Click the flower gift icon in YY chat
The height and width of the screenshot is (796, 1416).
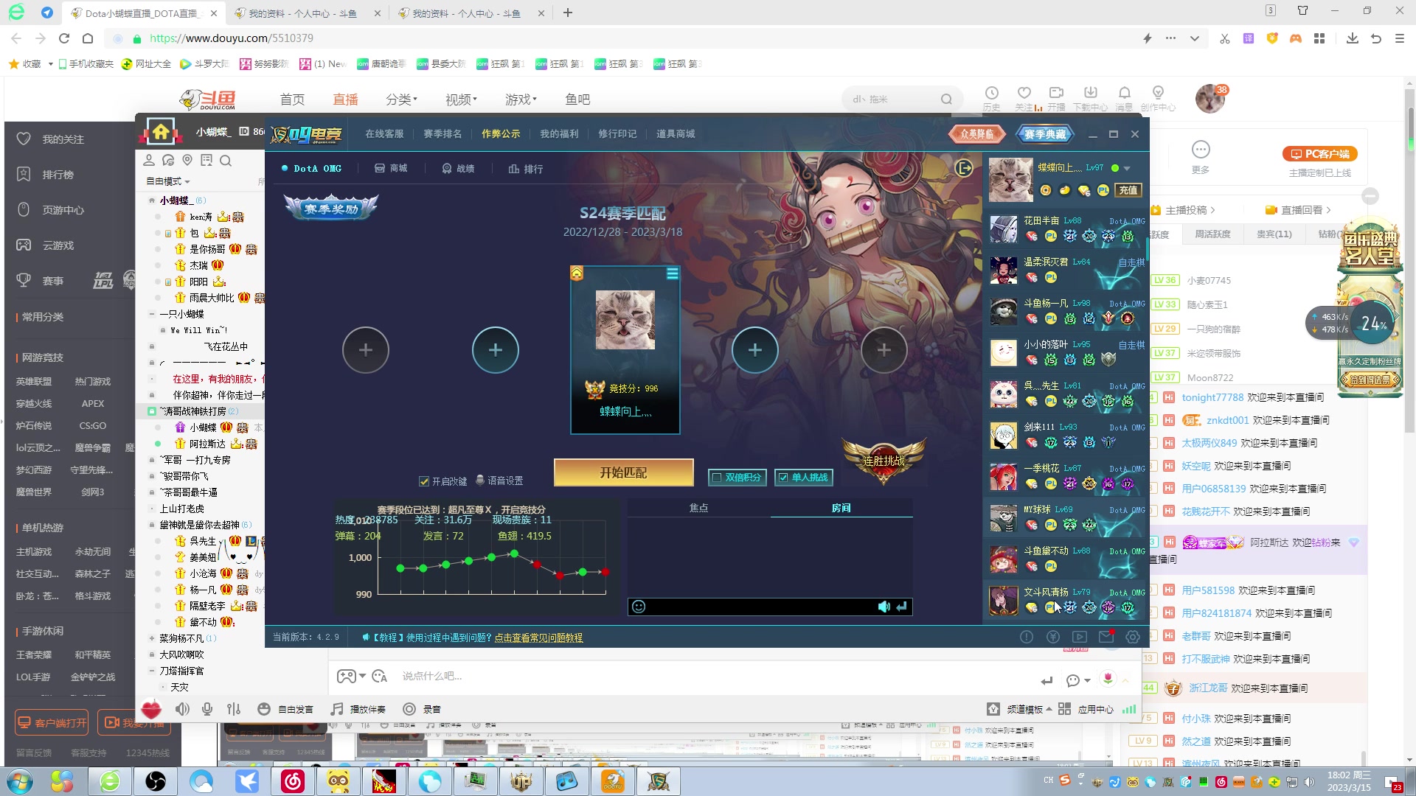(1108, 679)
